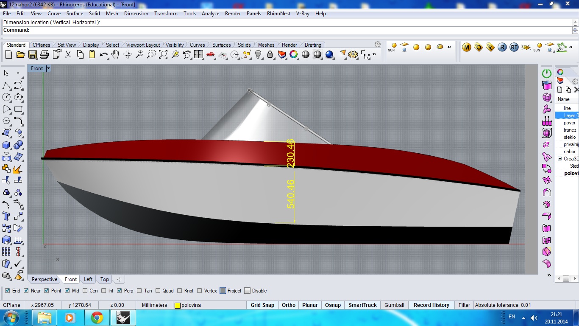Click the V-Ray render R icon
The width and height of the screenshot is (579, 326).
tap(502, 48)
